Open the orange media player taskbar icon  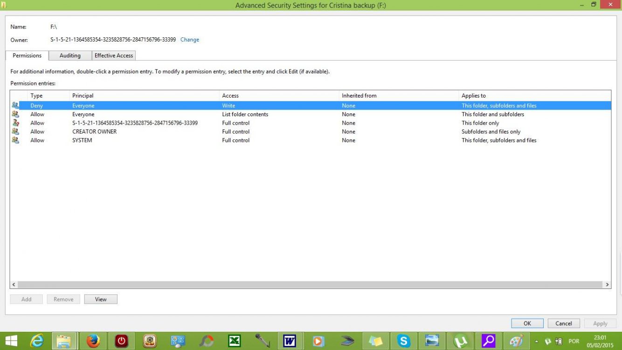coord(318,341)
